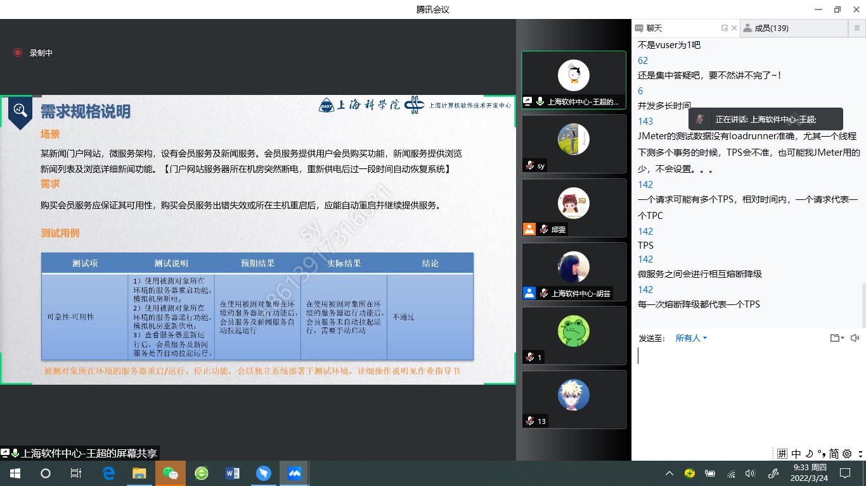Open Tencent Meeting taskbar icon
Screen dimensions: 866x486
coord(295,473)
